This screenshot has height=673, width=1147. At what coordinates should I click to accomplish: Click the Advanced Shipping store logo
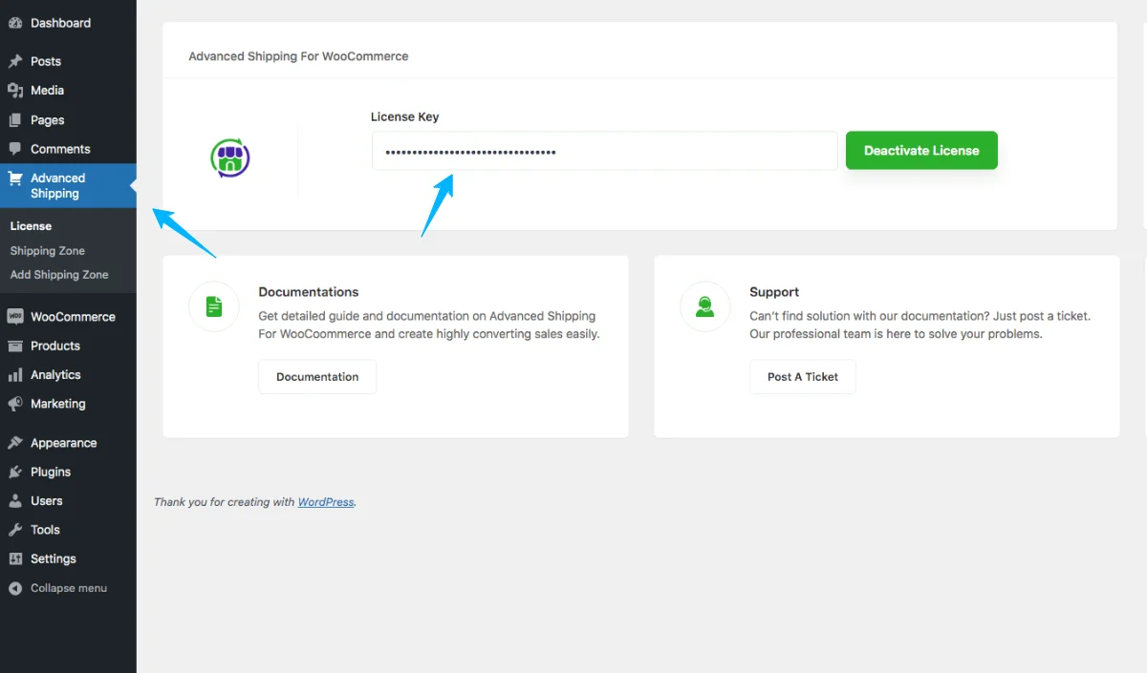[229, 158]
